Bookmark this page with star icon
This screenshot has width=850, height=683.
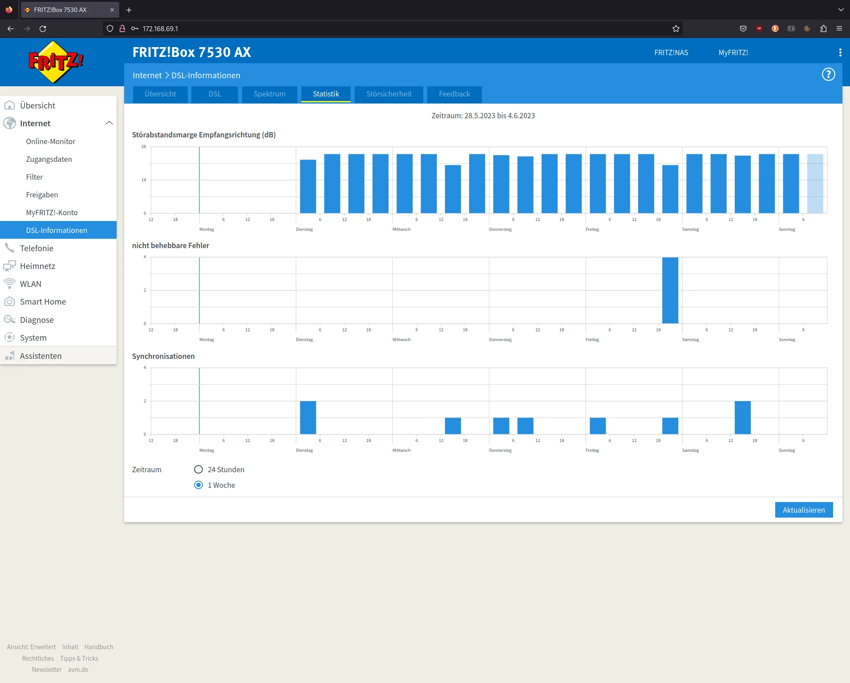(x=676, y=28)
